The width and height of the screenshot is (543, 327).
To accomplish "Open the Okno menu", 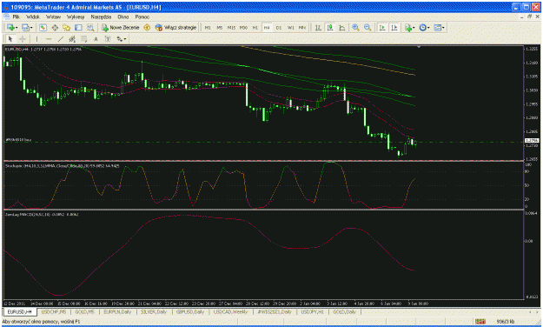I will [x=123, y=17].
